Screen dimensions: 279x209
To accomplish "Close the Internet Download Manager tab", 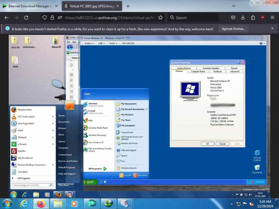I will (56, 6).
